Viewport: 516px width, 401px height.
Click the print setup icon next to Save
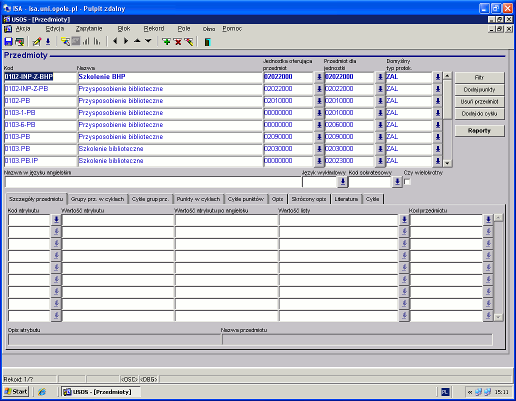19,42
